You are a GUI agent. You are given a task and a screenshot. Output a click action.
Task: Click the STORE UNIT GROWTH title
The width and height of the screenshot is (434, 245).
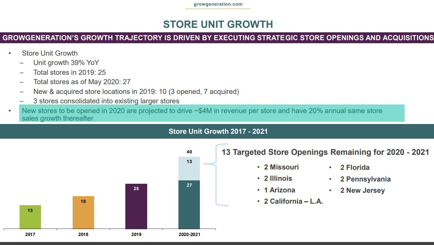click(x=218, y=24)
